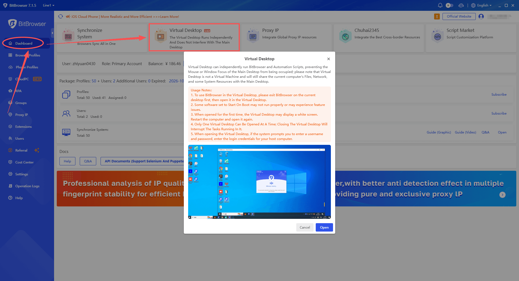519x281 pixels.
Task: Click the Help question-mark icon in sidebar
Action: tap(10, 198)
